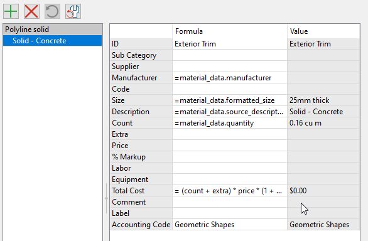Viewport: 368px width, 241px height.
Task: Click the Code formula cell
Action: (x=230, y=89)
